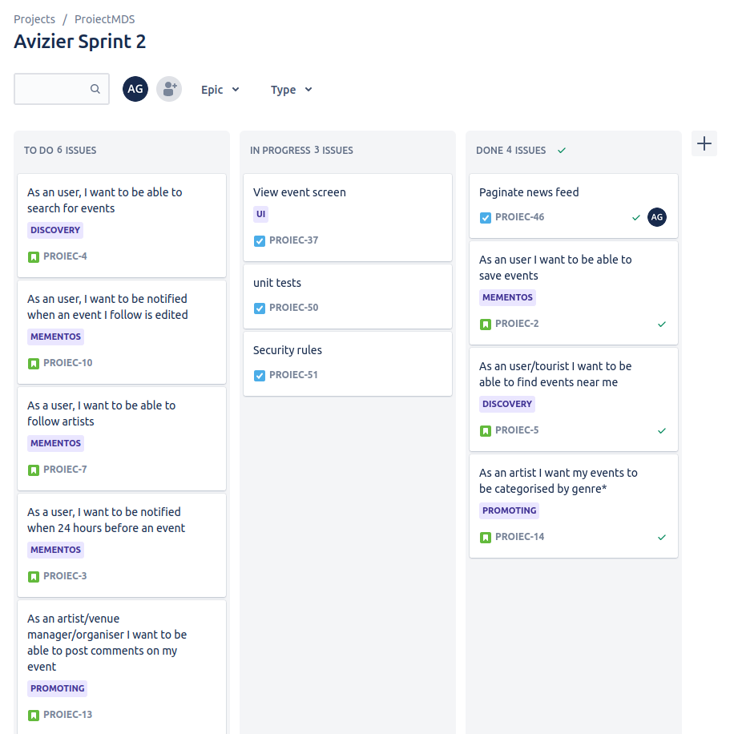
Task: Click done checkmark on PROIEC-46 card
Action: coord(635,218)
